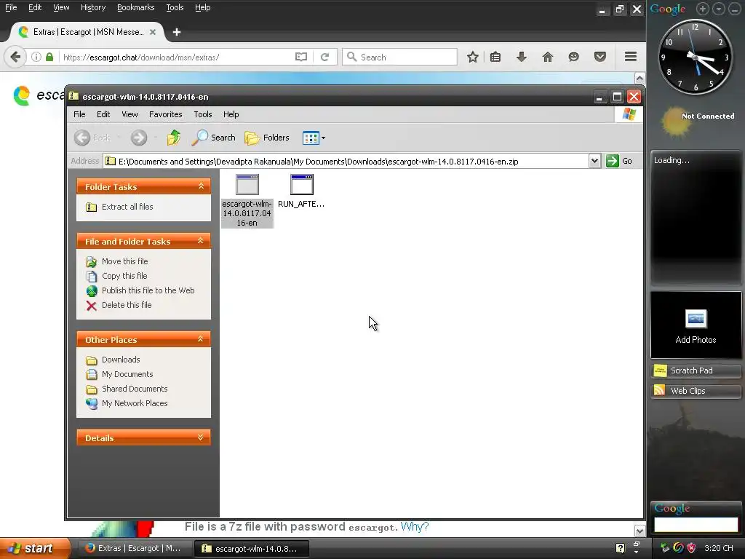This screenshot has width=745, height=559.
Task: Open Shared Documents in Other Places
Action: 127,389
